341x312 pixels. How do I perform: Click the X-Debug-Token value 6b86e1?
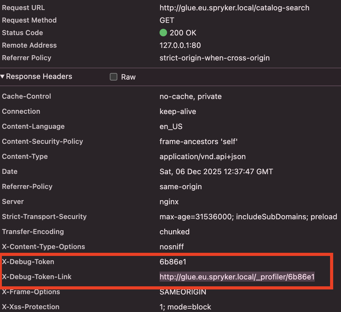tap(173, 262)
